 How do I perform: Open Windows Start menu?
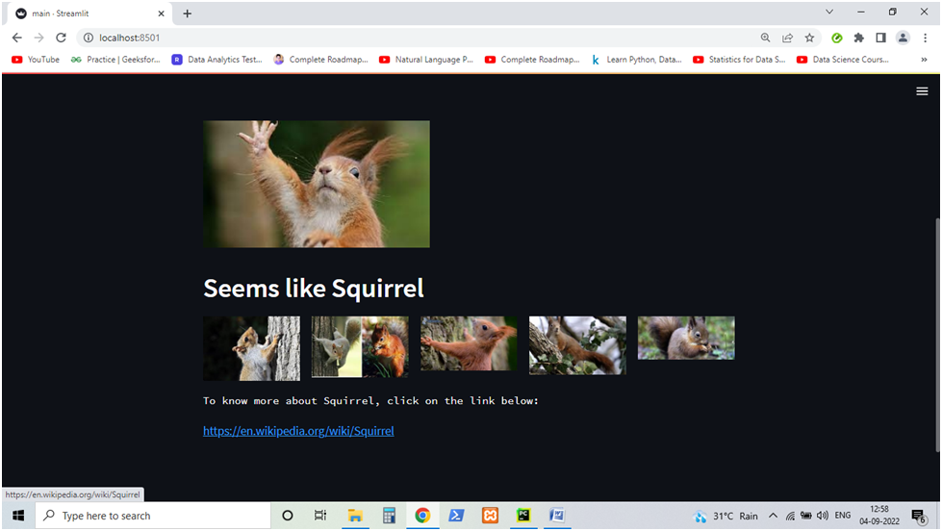pyautogui.click(x=18, y=516)
